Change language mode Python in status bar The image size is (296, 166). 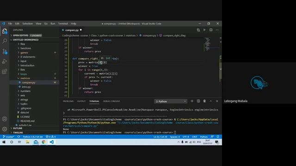pyautogui.click(x=203, y=136)
